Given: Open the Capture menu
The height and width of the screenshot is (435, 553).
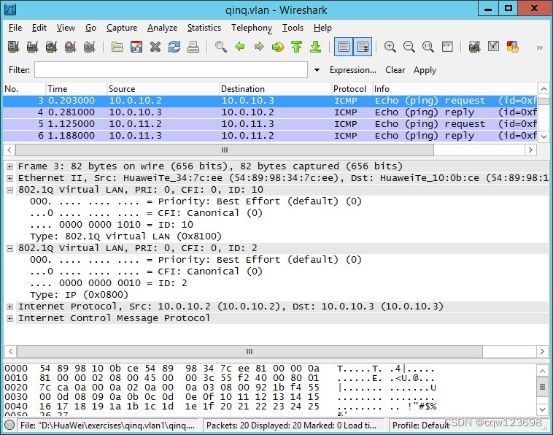Looking at the screenshot, I should (x=122, y=28).
